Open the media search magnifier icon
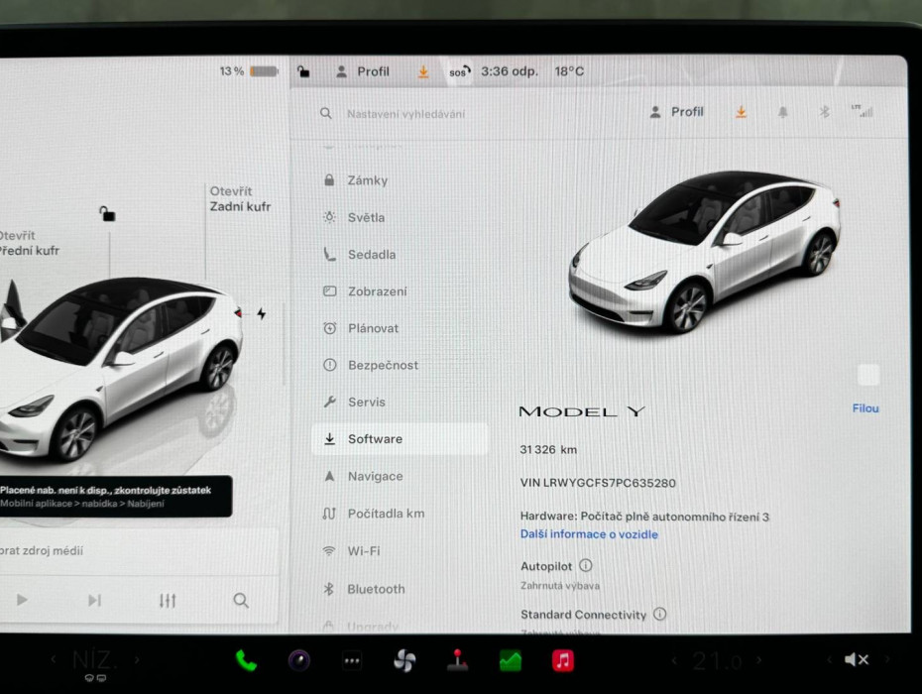The height and width of the screenshot is (694, 922). (241, 601)
